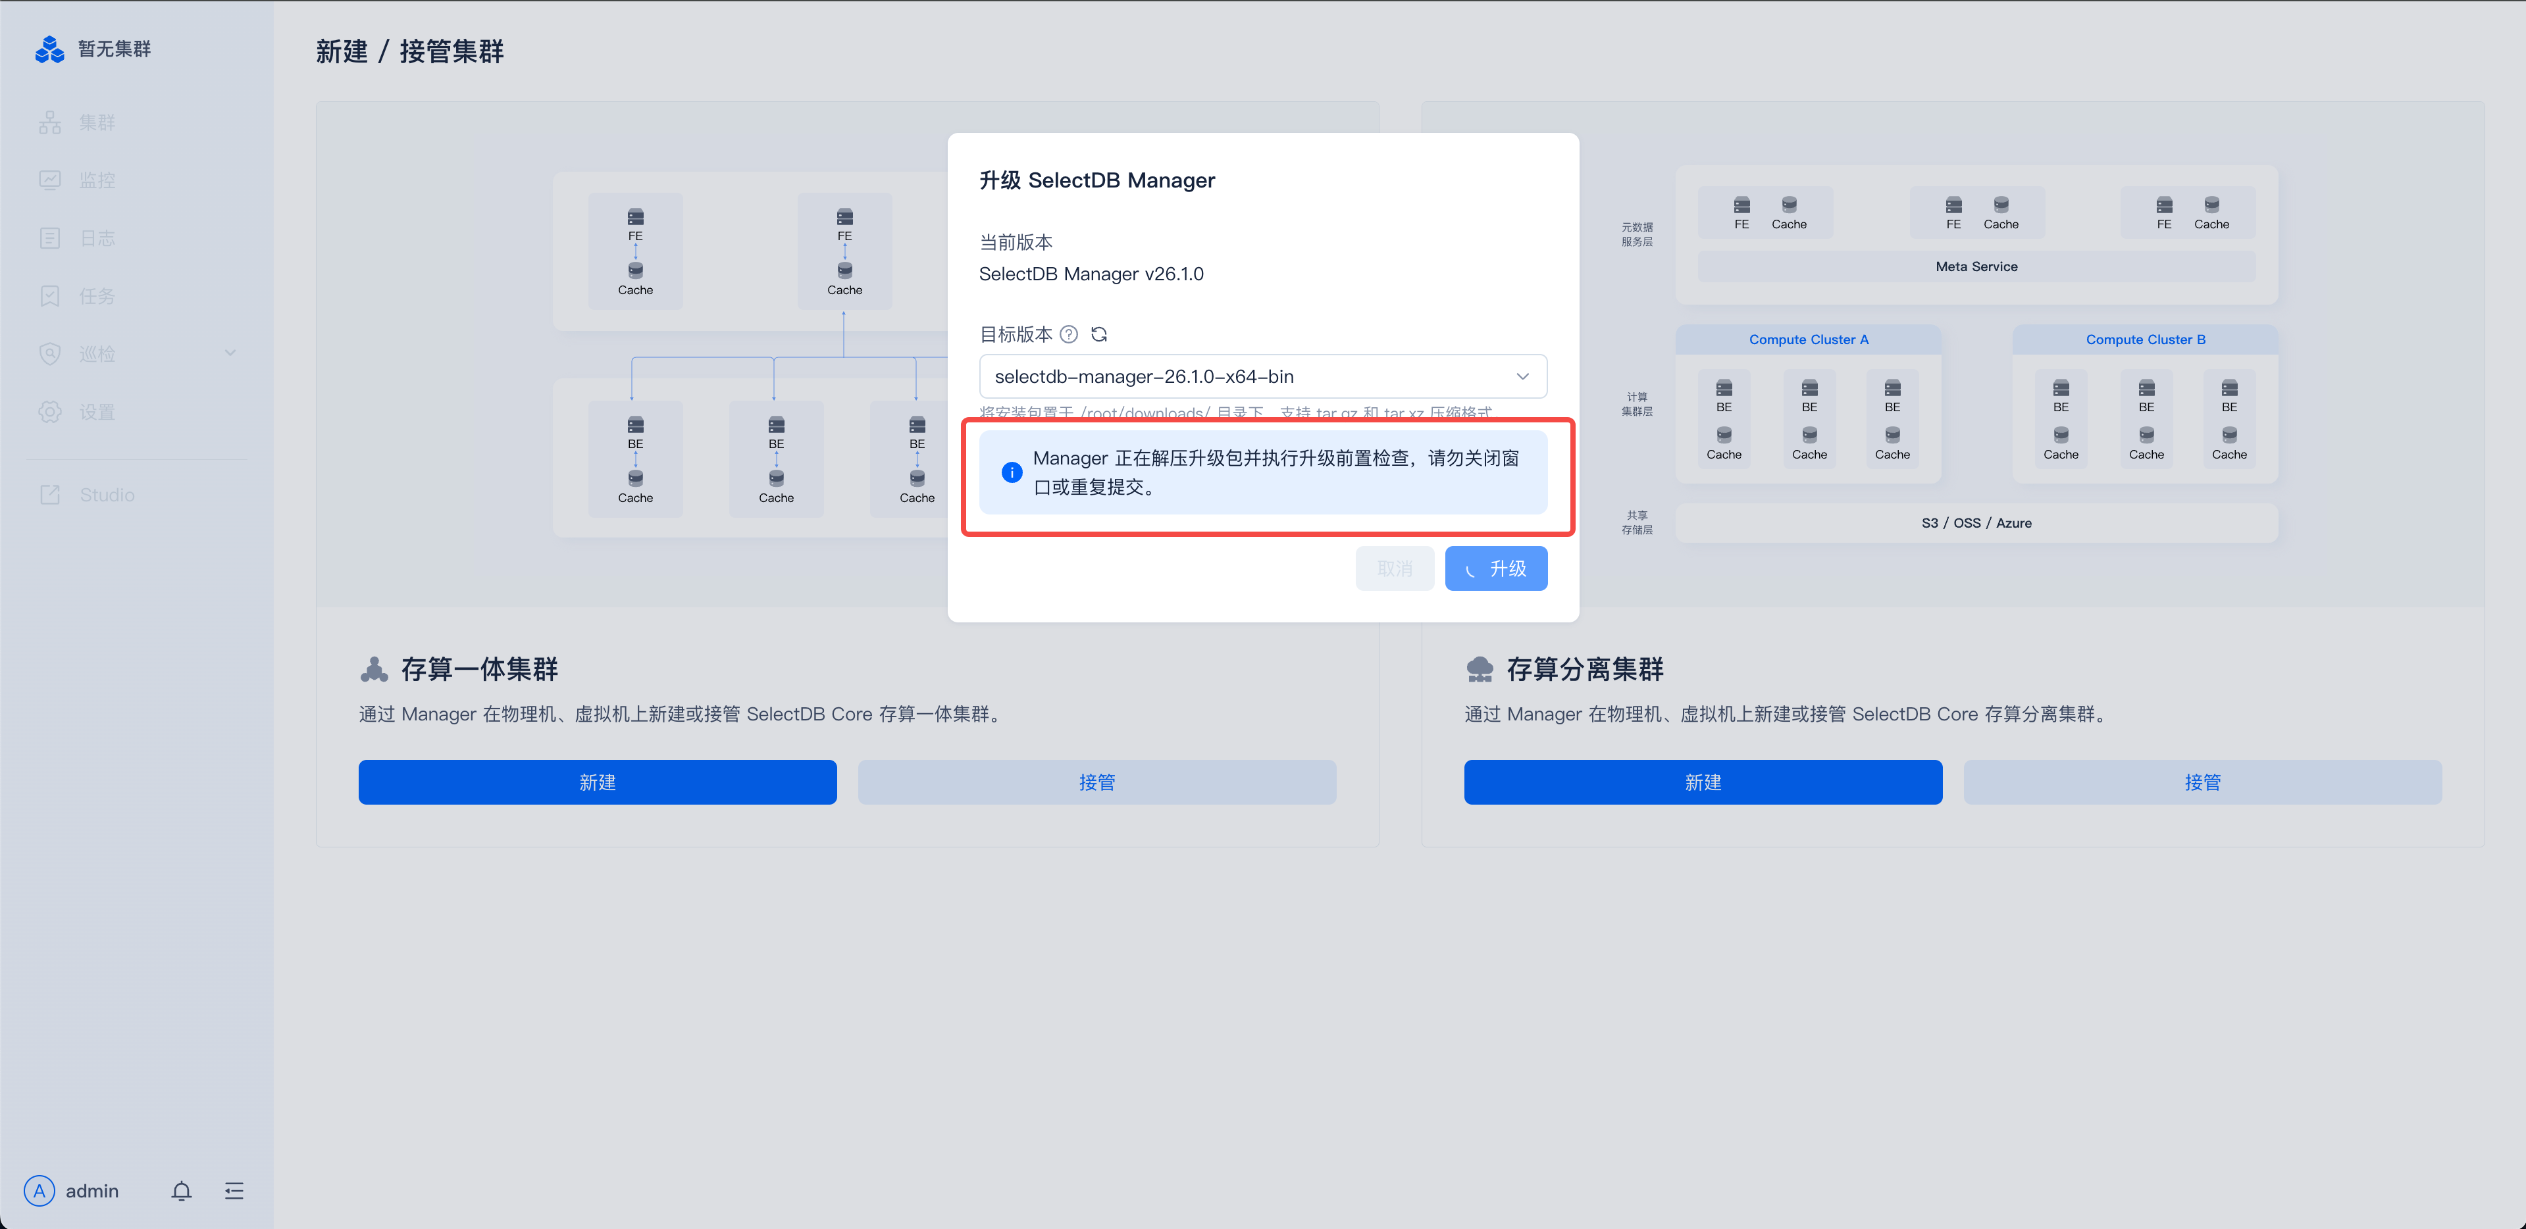Open the target version dropdown
Image resolution: width=2526 pixels, height=1229 pixels.
1263,376
